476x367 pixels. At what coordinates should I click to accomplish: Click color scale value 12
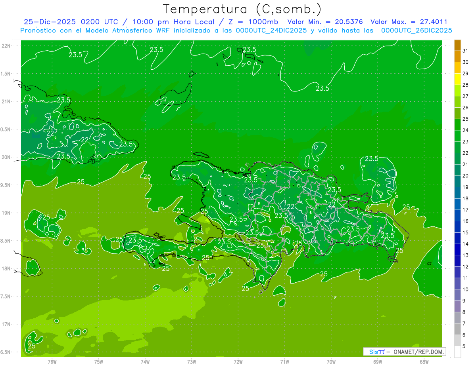(465, 267)
